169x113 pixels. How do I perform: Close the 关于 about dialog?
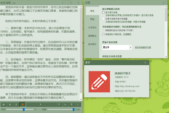(x=145, y=63)
